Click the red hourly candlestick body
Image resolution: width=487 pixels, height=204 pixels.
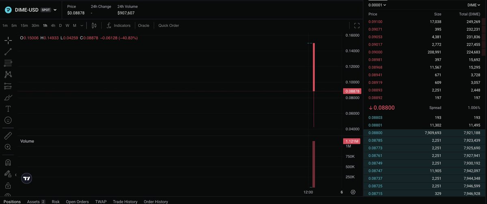tap(314, 67)
